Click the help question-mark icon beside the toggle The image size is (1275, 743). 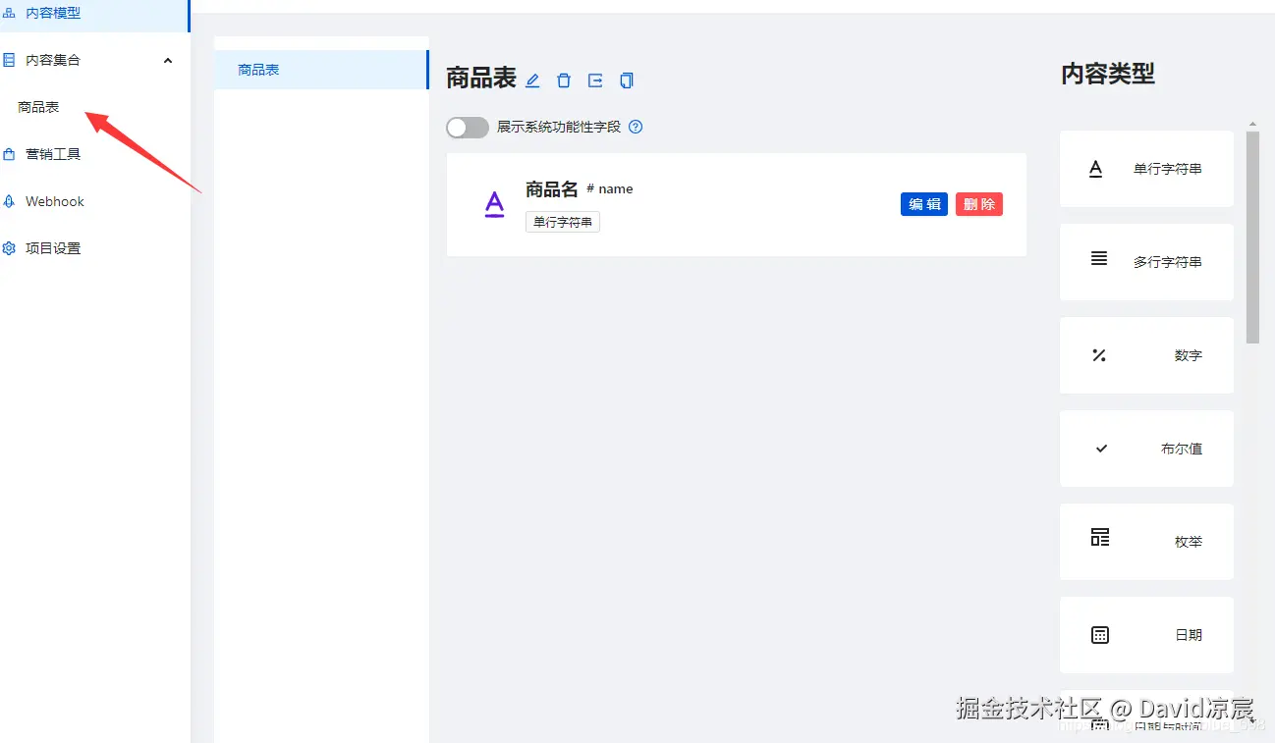tap(635, 127)
